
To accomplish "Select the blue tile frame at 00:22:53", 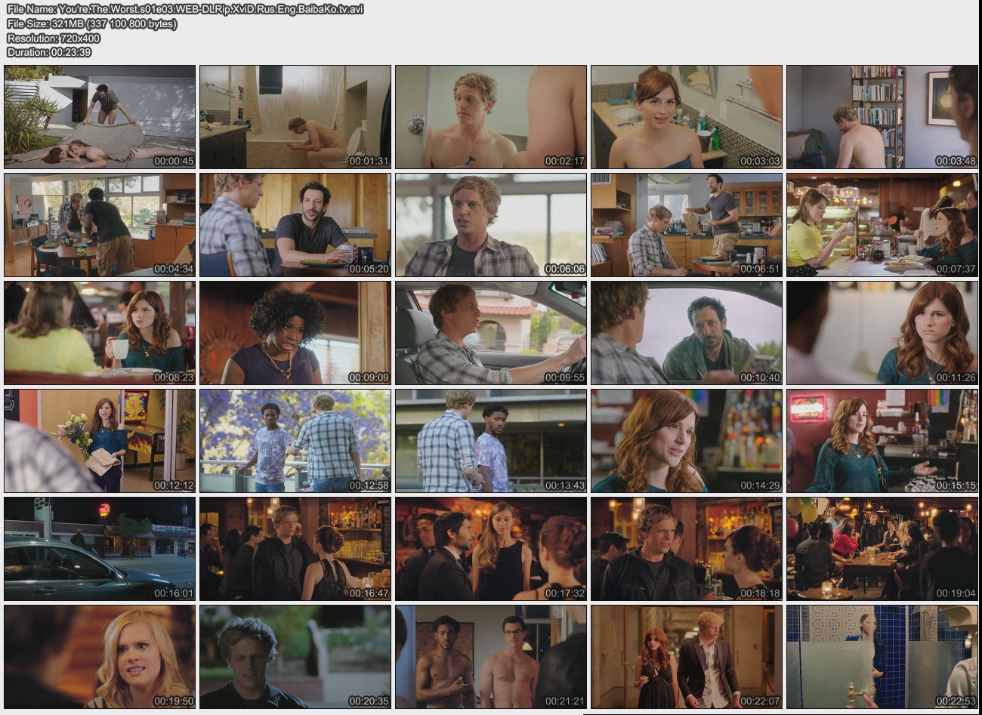I will [882, 657].
